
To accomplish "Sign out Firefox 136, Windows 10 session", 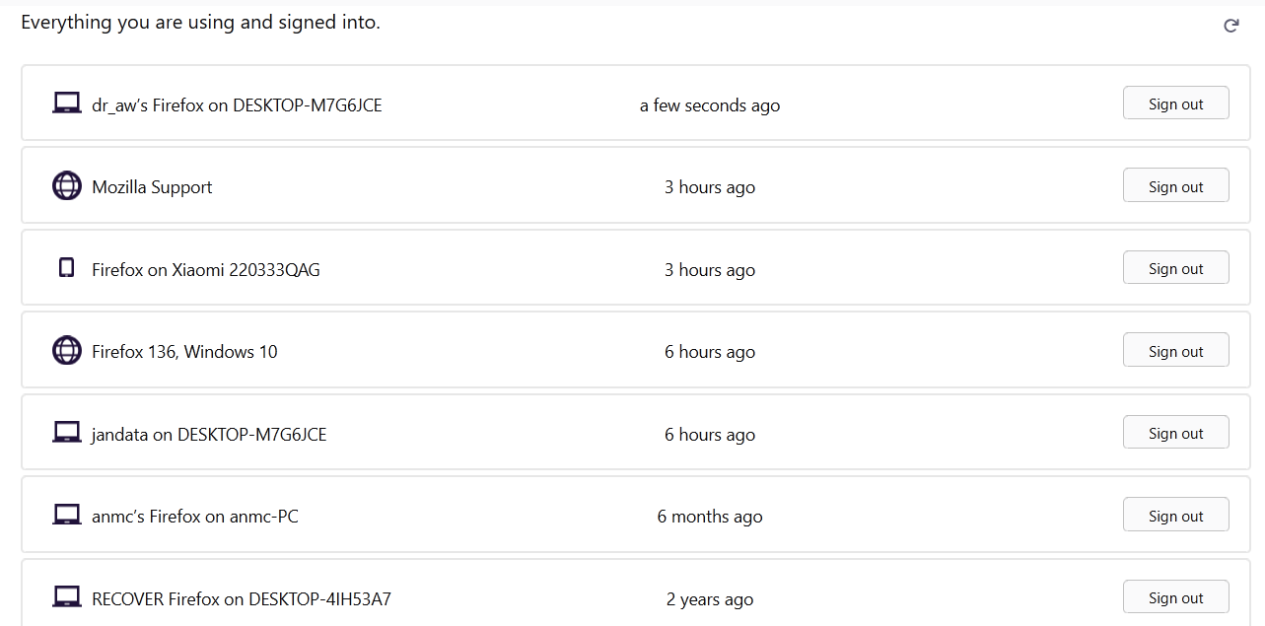I will [1175, 351].
